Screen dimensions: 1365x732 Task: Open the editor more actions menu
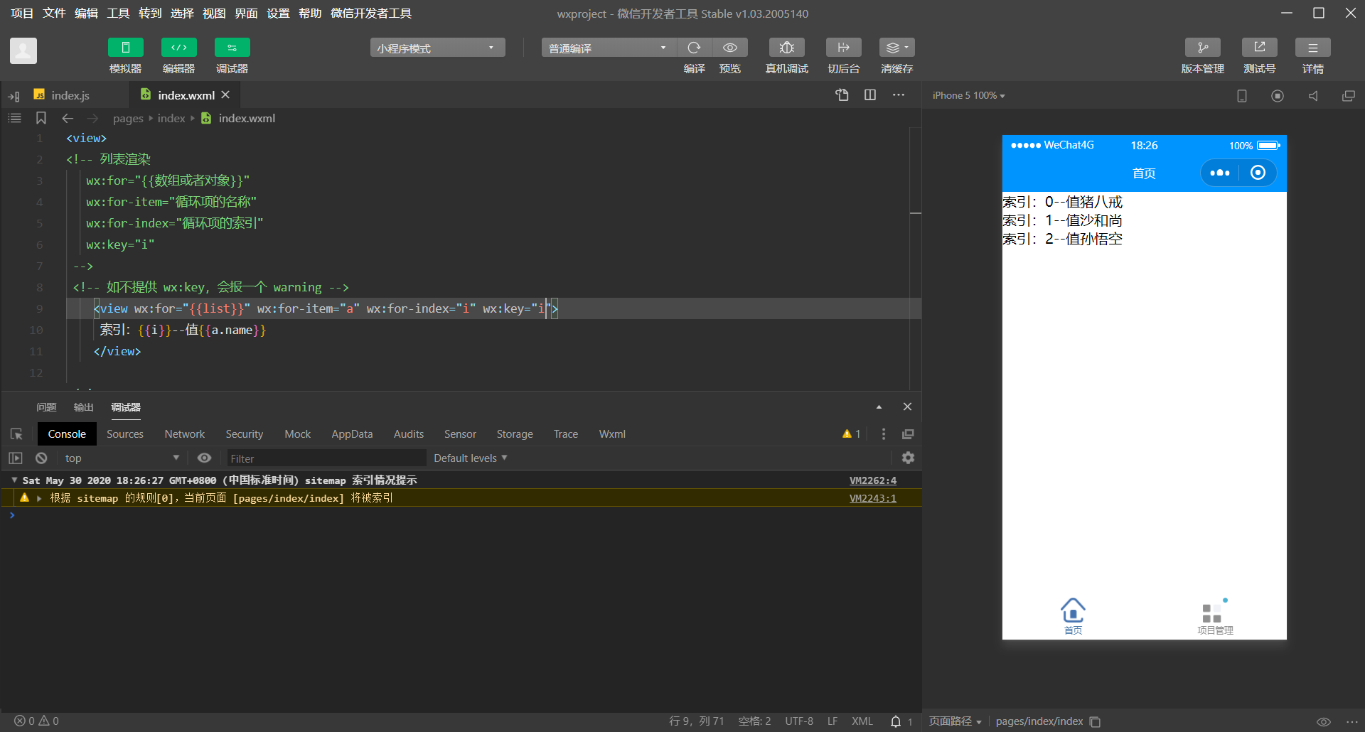tap(899, 95)
